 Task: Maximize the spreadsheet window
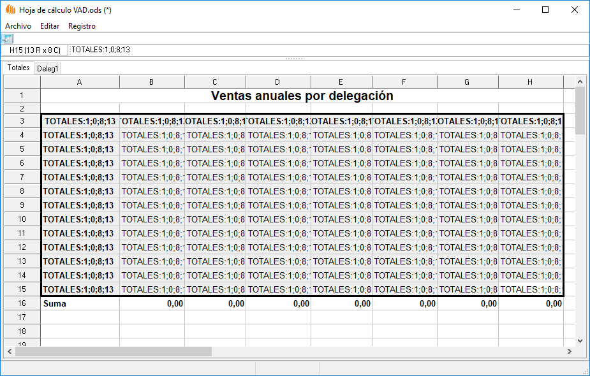click(545, 10)
